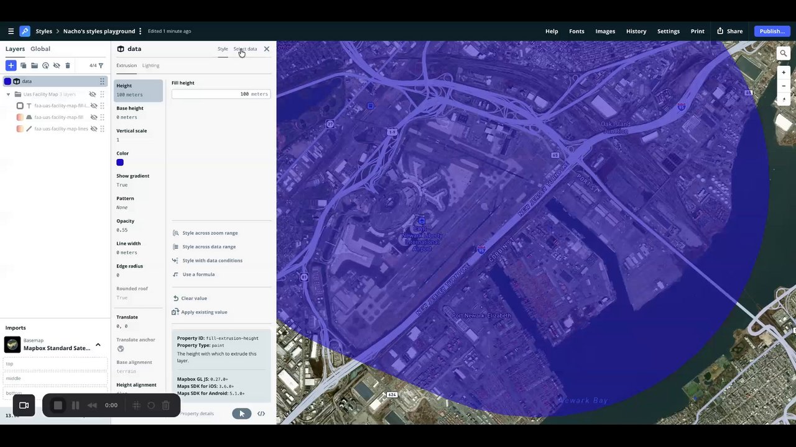Select the Extrusion tab
The height and width of the screenshot is (447, 796).
click(x=126, y=65)
